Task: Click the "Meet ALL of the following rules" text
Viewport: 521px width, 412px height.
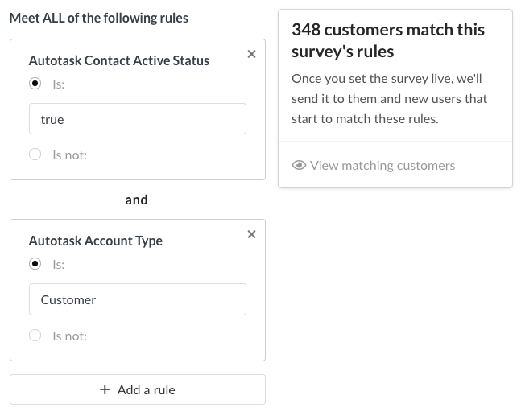Action: click(x=98, y=18)
